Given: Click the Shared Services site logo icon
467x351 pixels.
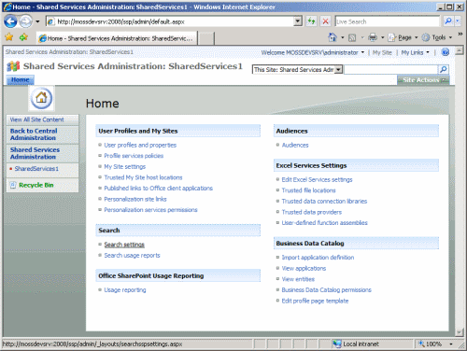Looking at the screenshot, I should pyautogui.click(x=13, y=66).
